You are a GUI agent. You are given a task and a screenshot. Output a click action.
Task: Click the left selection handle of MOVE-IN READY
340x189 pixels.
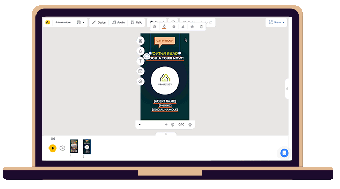tap(150, 53)
